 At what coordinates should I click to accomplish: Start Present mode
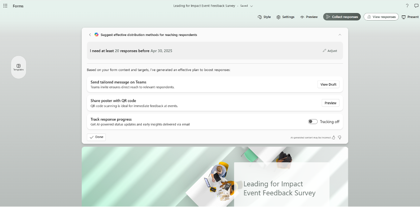(410, 17)
